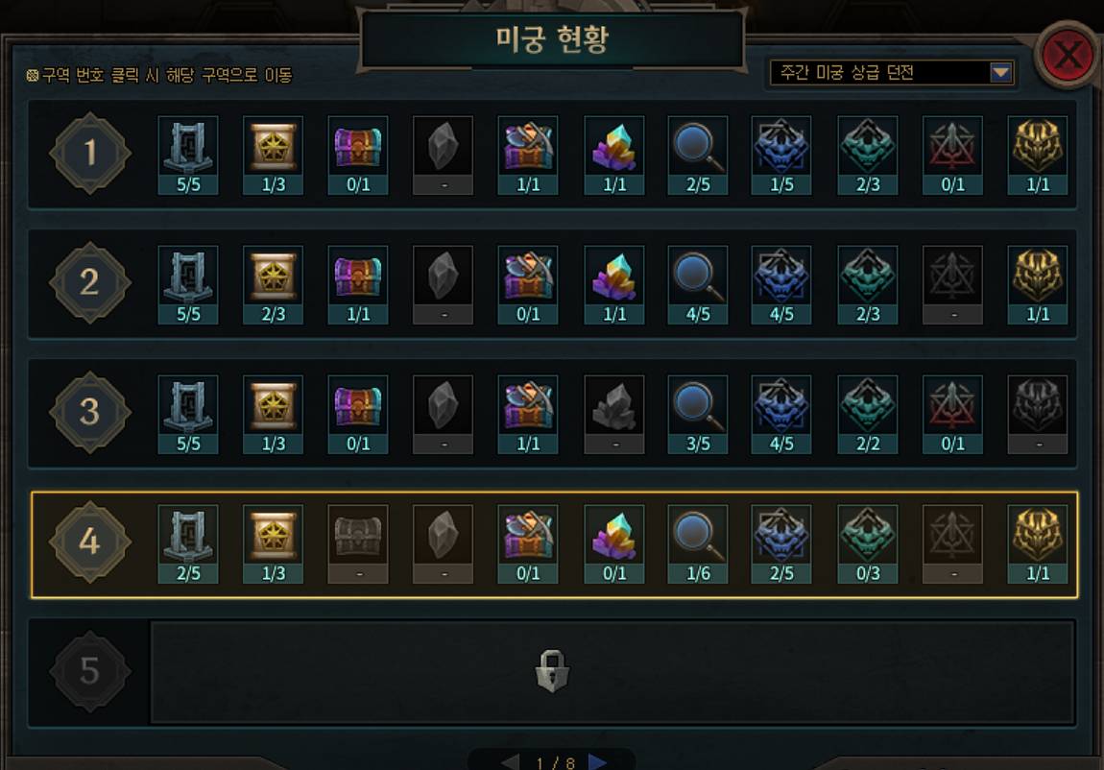The width and height of the screenshot is (1104, 770).
Task: Click the locked zone 5 padlock
Action: coord(552,671)
